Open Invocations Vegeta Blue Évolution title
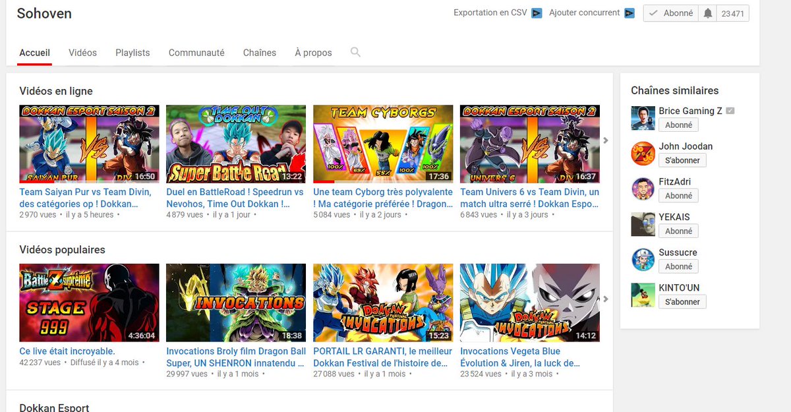This screenshot has width=791, height=412. (521, 357)
